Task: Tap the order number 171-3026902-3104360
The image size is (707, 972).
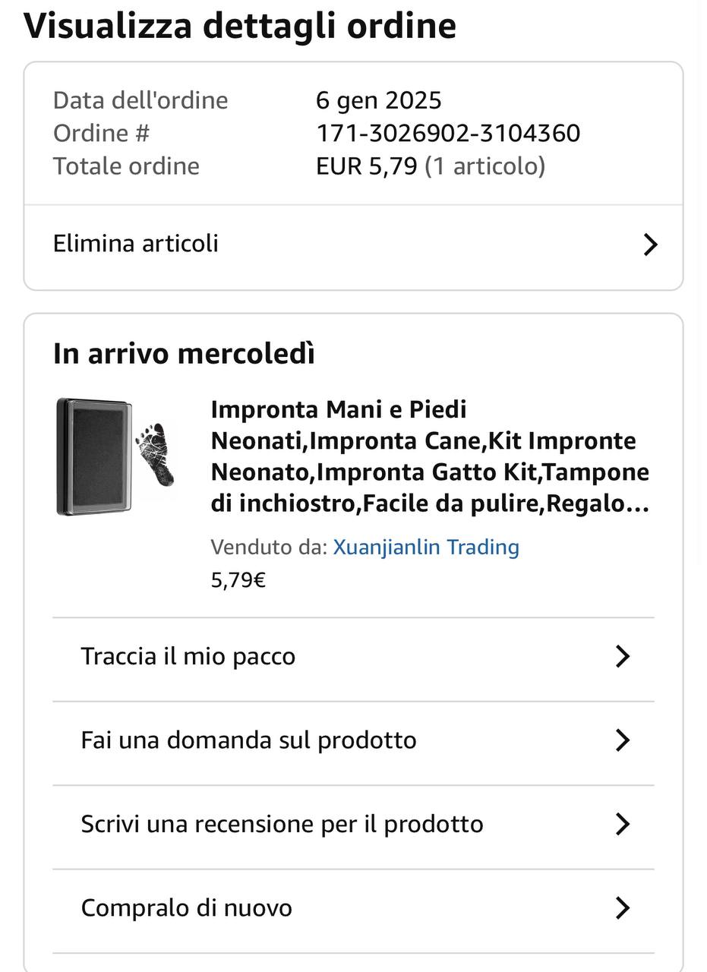Action: click(448, 133)
